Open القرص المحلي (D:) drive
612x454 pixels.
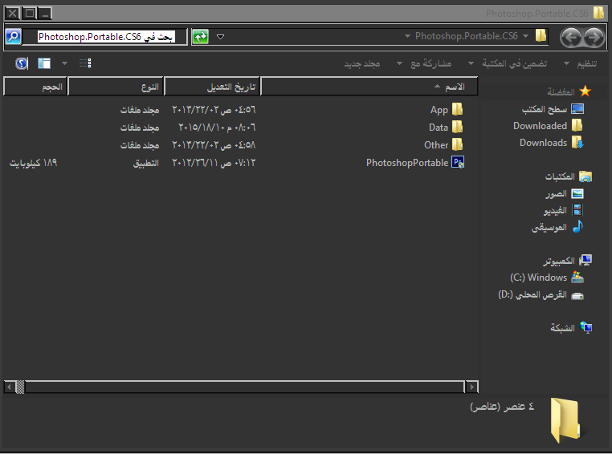532,294
